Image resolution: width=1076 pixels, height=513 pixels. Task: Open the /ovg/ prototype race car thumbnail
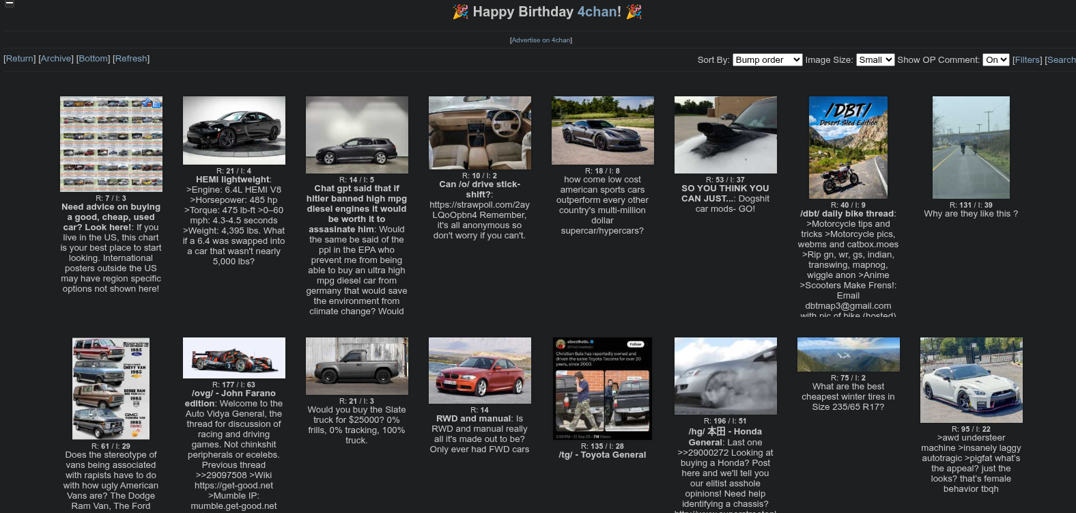click(x=234, y=358)
